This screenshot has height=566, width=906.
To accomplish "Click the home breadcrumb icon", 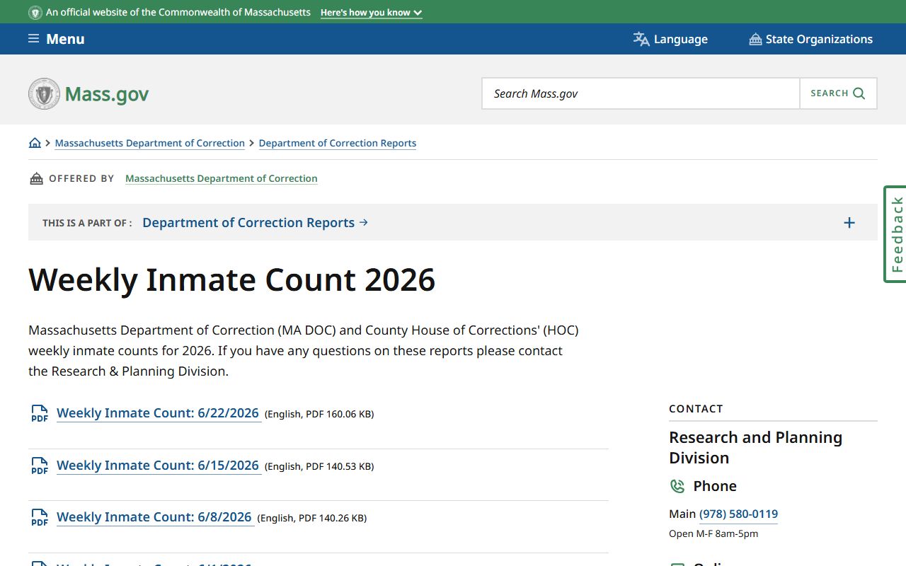I will pos(35,143).
